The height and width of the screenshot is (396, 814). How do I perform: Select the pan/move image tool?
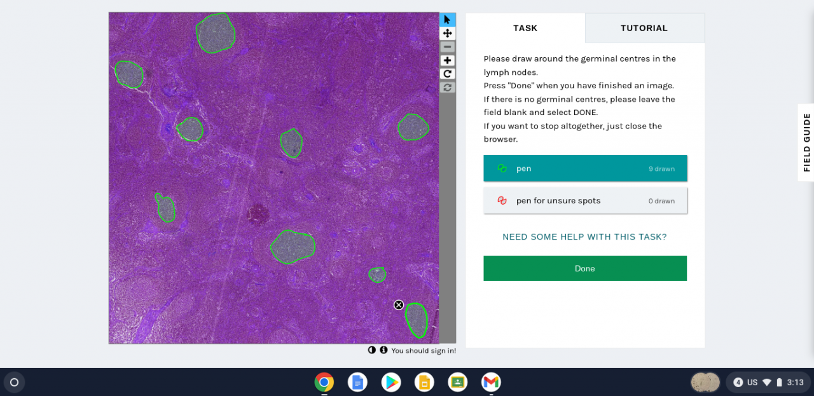[x=448, y=33]
